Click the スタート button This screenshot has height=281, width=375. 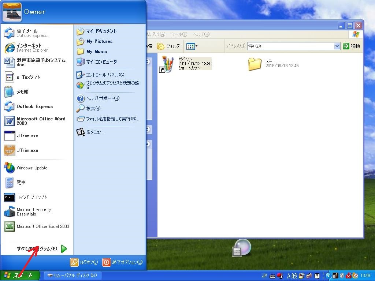click(20, 276)
